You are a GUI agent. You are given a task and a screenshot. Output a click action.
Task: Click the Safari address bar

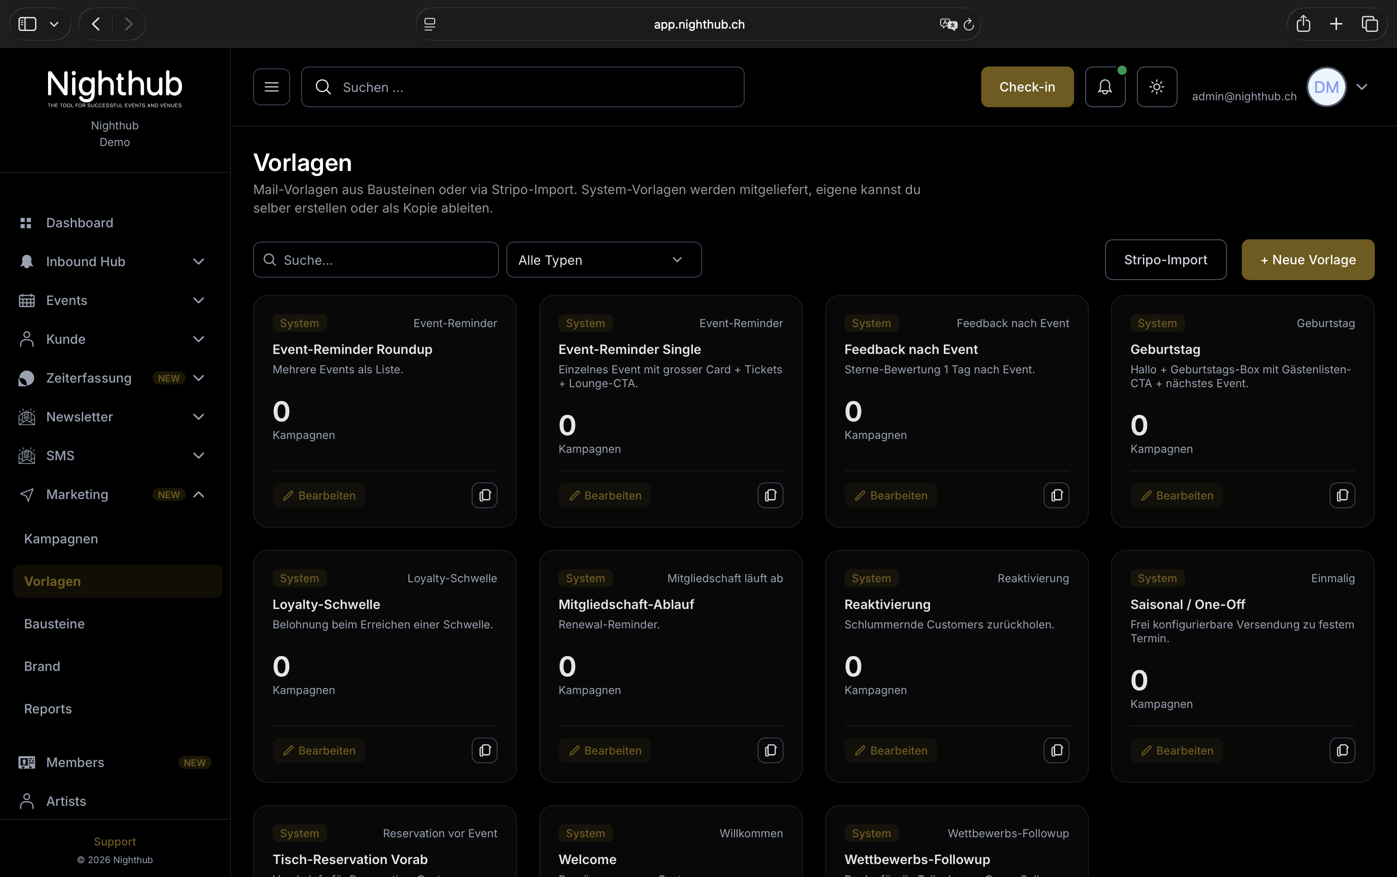698,24
